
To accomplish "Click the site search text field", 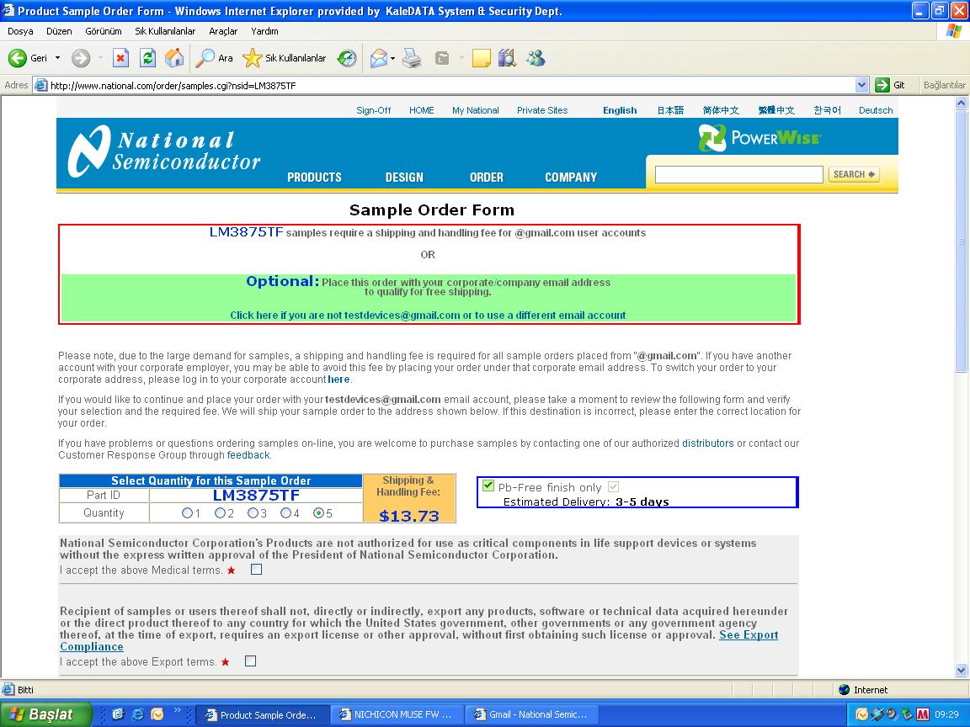I will point(738,174).
